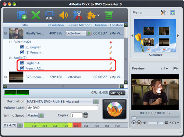Viewport: 184px width, 137px height.
Task: Open Menu settings wrench icon
Action: click(163, 13)
